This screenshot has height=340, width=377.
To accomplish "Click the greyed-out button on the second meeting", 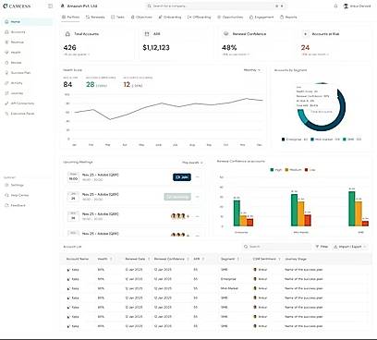I will 177,197.
